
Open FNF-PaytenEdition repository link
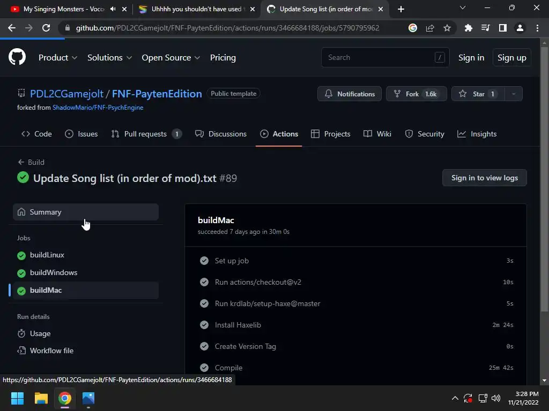pyautogui.click(x=157, y=94)
